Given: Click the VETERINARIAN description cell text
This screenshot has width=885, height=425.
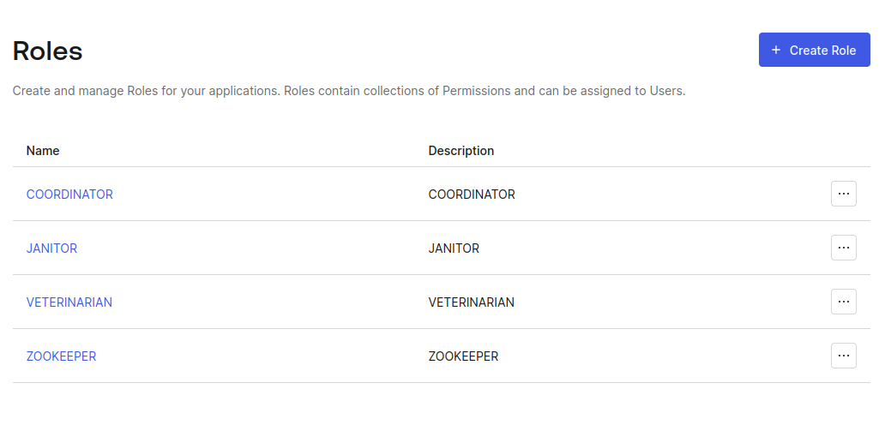Looking at the screenshot, I should click(472, 302).
